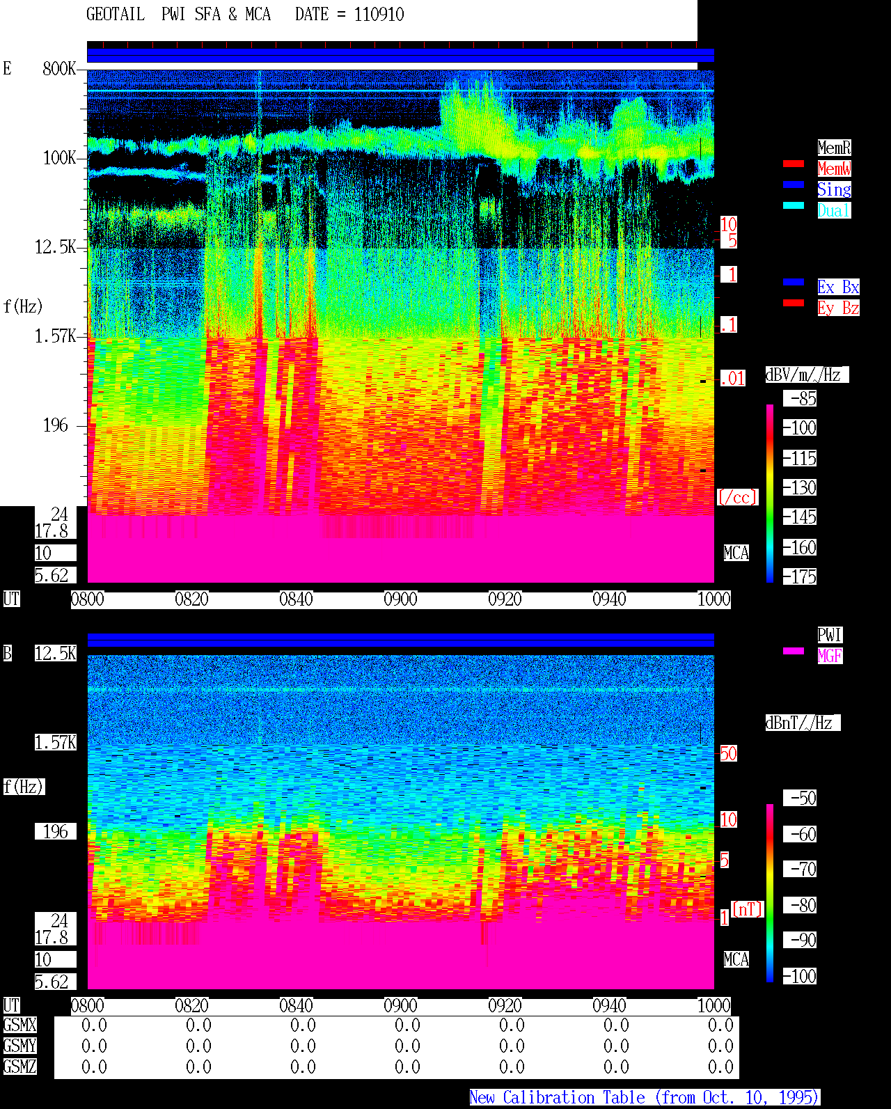Click the 0920 UT tick under the B panel
Screen dimensions: 891x1109
505,1006
